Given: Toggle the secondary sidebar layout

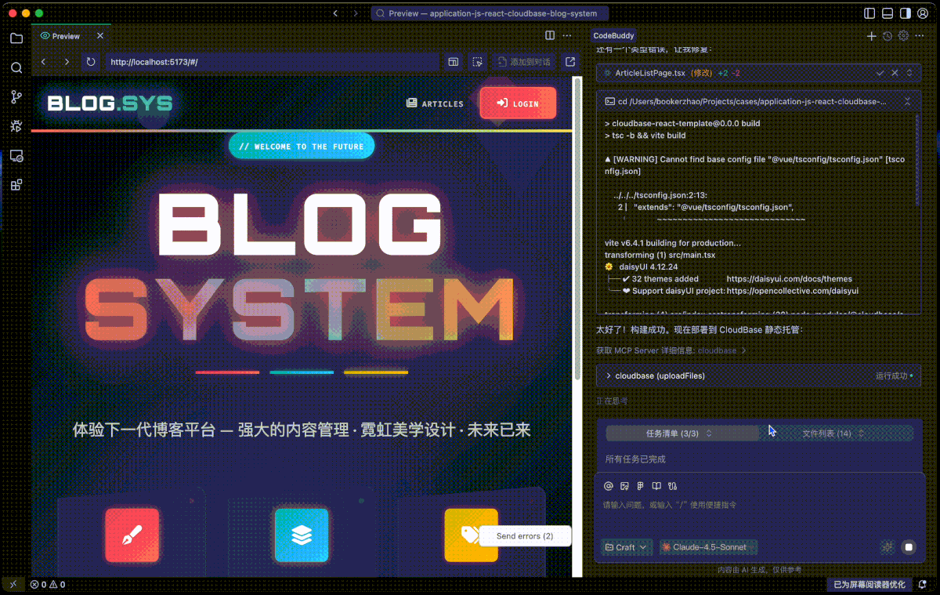Looking at the screenshot, I should tap(906, 13).
